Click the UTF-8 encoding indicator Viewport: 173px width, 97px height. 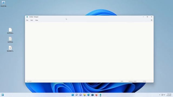click(x=144, y=81)
